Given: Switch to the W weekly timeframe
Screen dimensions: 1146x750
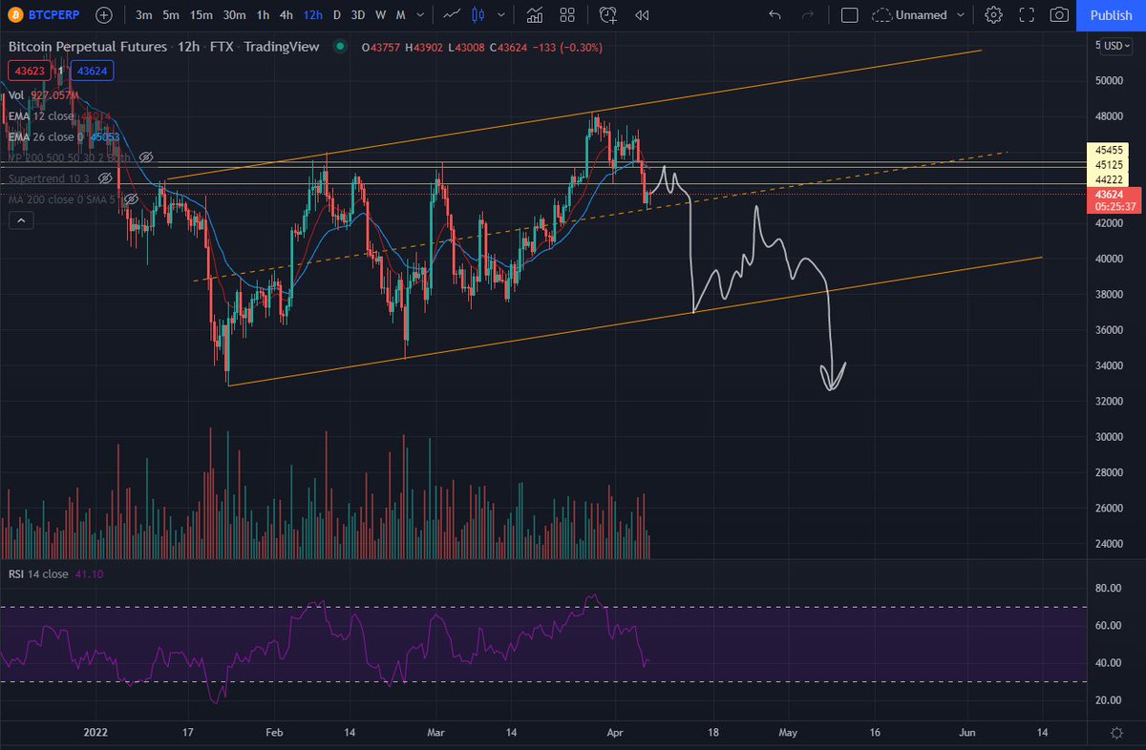Looking at the screenshot, I should click(x=380, y=15).
